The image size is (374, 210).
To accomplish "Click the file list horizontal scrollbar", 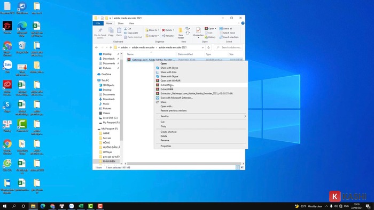I will tap(184, 164).
